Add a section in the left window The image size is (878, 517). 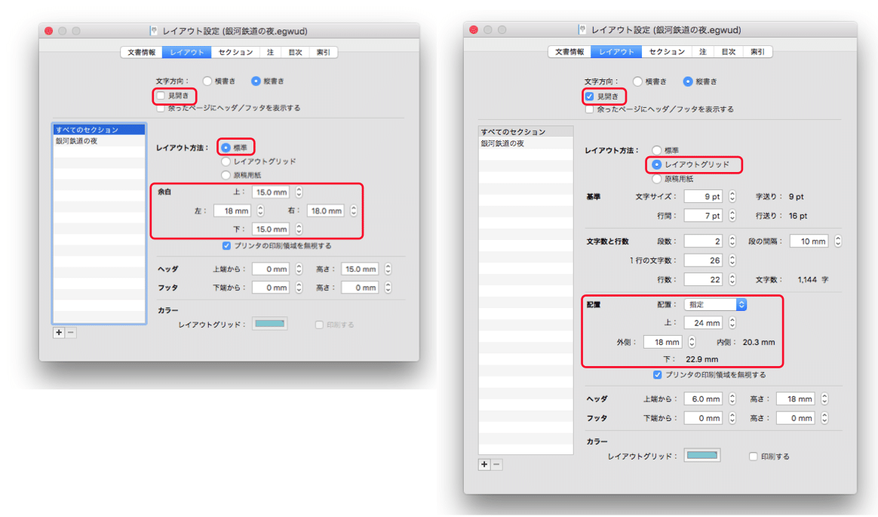(x=59, y=332)
